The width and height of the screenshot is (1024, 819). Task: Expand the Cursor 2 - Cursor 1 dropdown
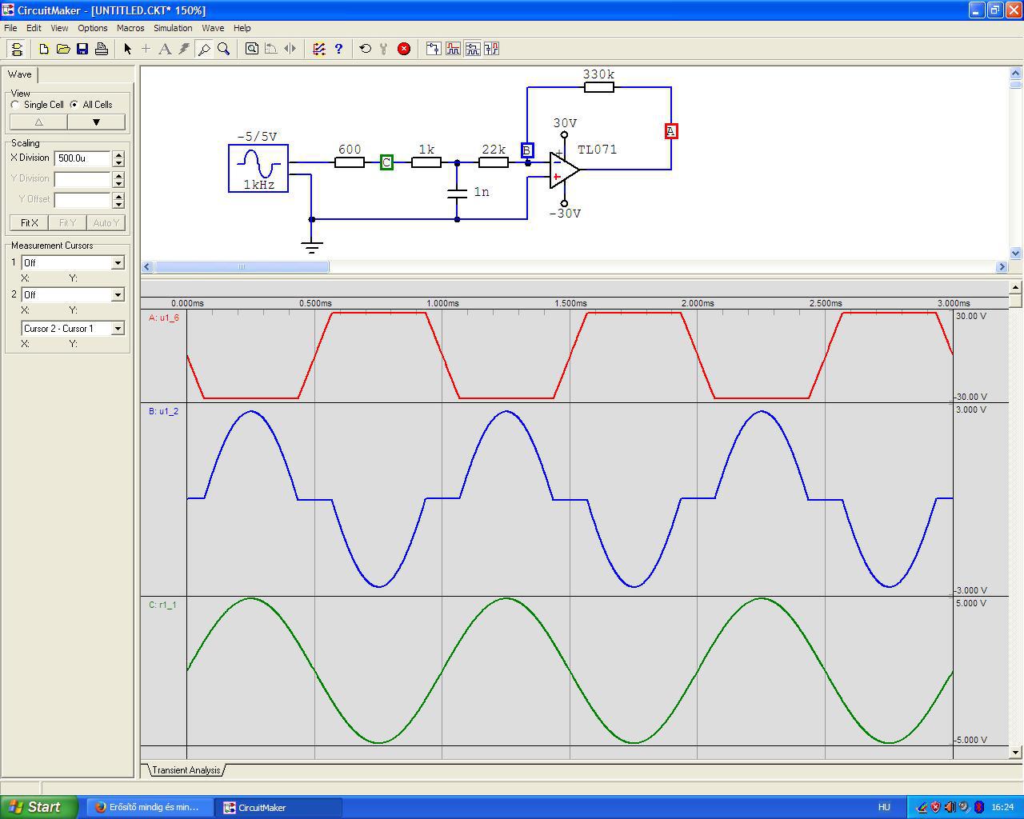click(x=118, y=329)
